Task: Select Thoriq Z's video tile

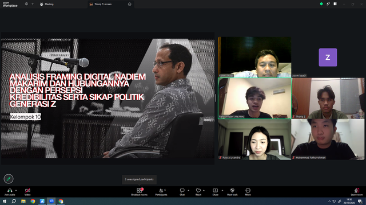Action: 328,99
